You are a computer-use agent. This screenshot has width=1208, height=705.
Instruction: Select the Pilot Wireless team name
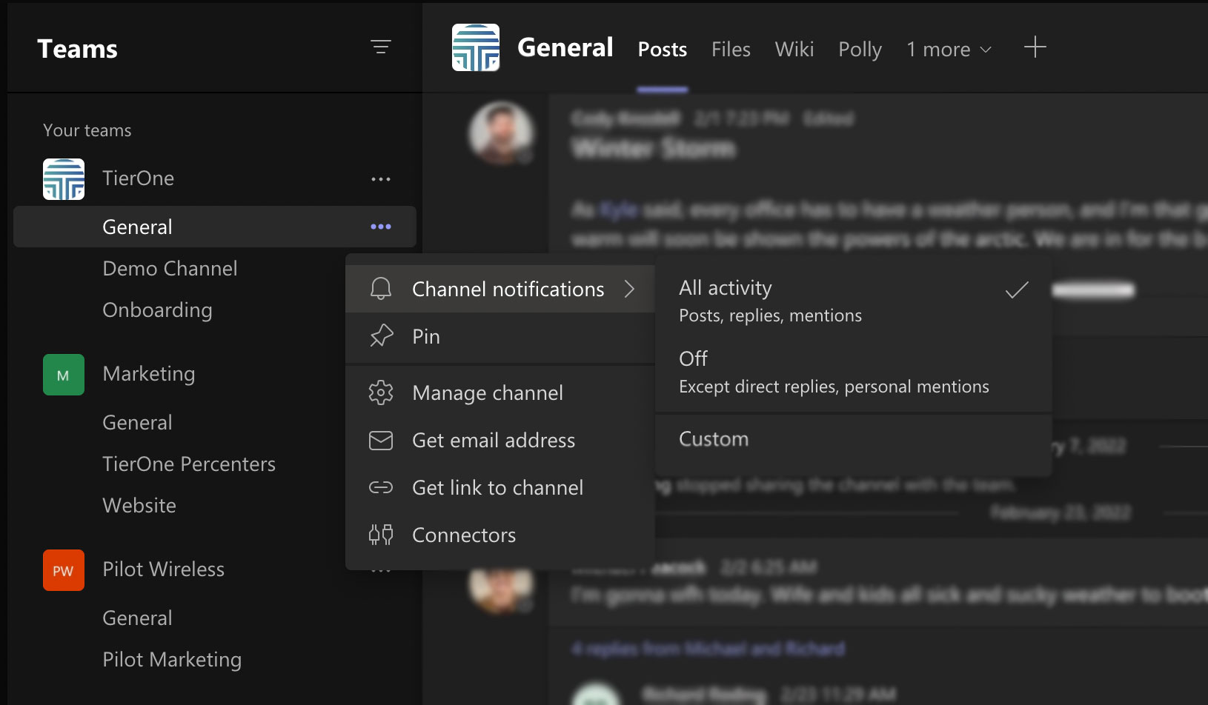click(x=163, y=569)
